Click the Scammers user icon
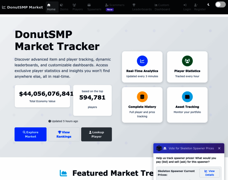The width and height of the screenshot is (228, 180). pos(107,5)
